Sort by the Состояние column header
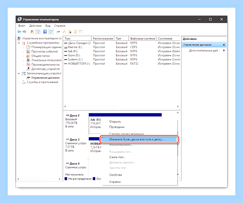 coord(168,38)
